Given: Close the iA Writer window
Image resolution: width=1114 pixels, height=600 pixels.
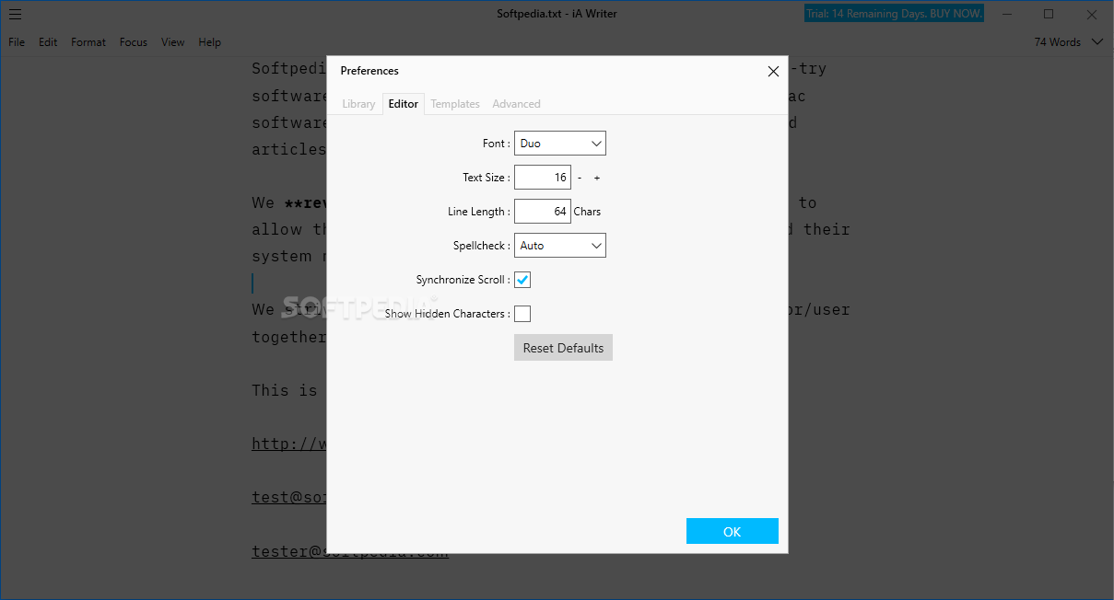Looking at the screenshot, I should 1091,14.
